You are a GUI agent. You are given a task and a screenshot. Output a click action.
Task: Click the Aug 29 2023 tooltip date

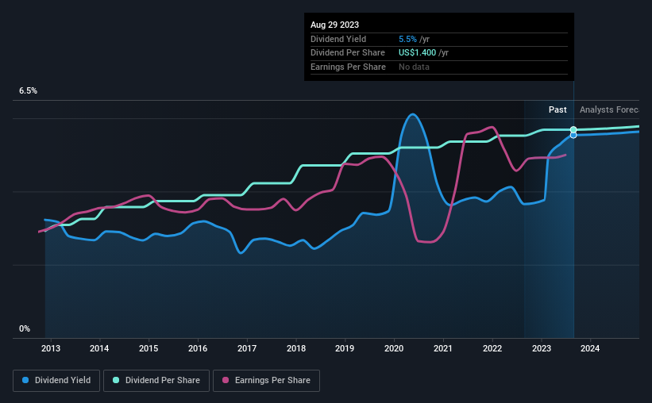point(334,25)
